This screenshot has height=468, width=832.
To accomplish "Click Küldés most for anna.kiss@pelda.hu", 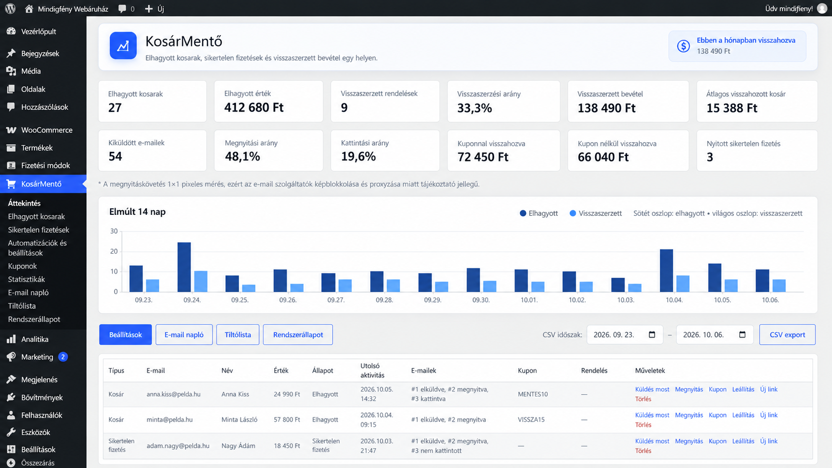I will click(652, 389).
